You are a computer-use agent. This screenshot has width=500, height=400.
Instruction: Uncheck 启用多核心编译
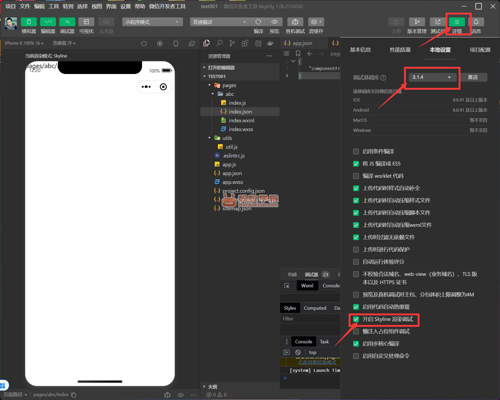(x=356, y=344)
